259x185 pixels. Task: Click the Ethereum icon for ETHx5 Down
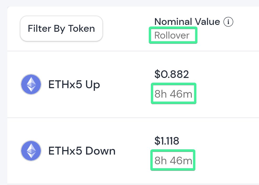31,151
